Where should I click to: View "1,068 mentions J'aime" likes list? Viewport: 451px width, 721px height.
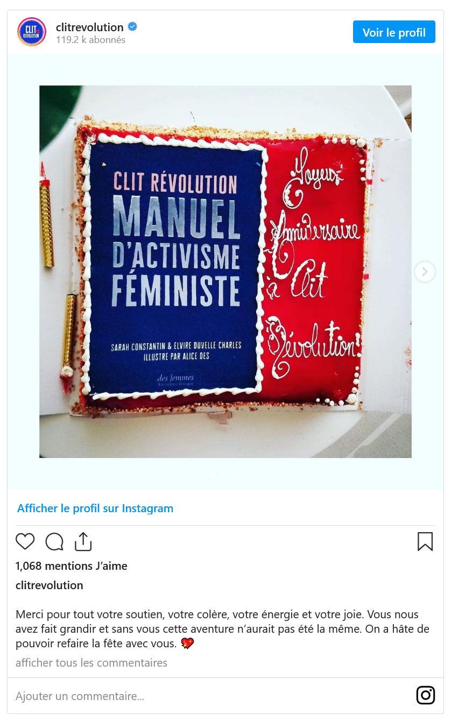coord(72,566)
